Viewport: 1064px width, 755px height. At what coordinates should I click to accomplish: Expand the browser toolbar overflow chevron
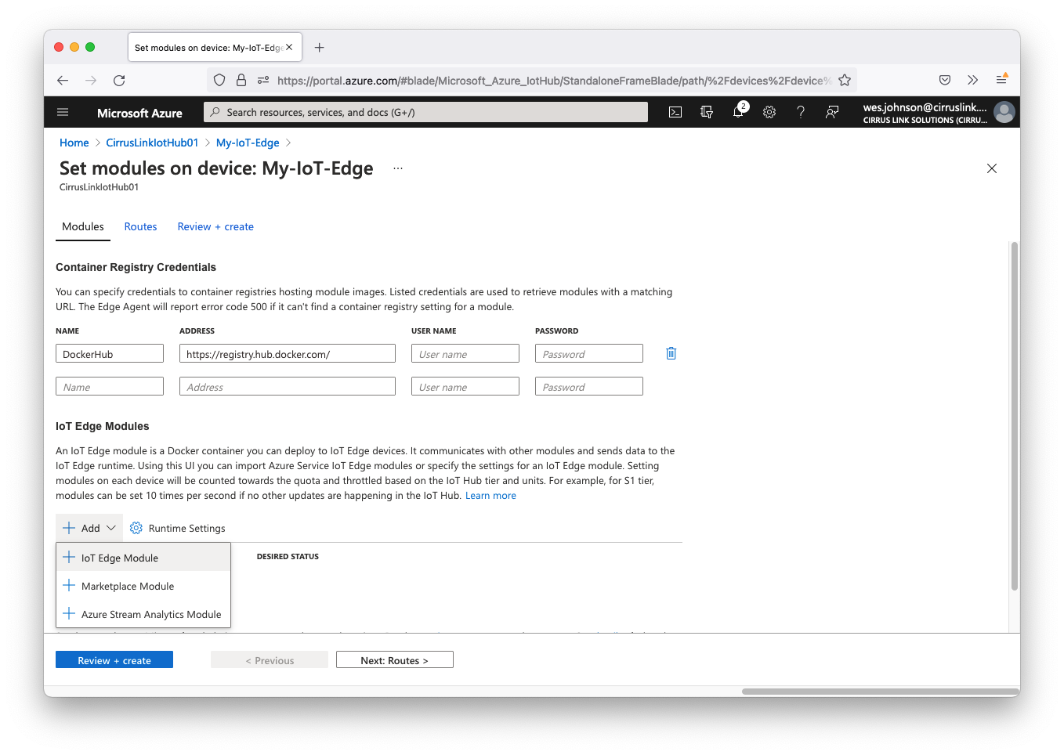(x=973, y=81)
